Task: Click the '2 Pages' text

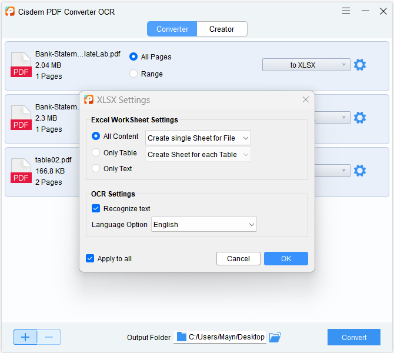Action: (48, 182)
